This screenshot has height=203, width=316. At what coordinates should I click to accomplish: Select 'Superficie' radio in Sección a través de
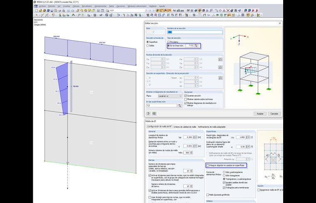click(148, 42)
